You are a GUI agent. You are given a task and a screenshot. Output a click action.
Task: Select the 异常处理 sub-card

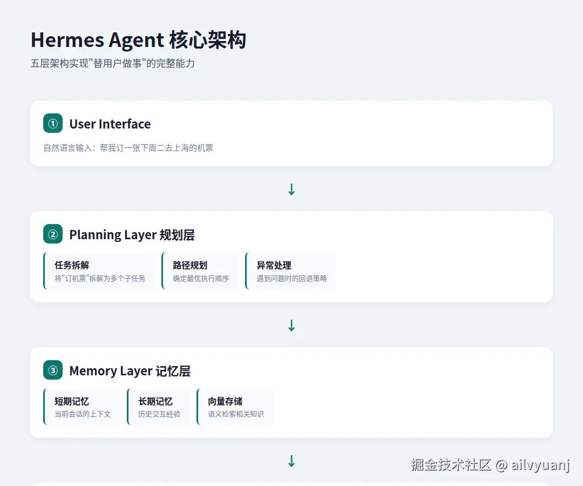click(291, 271)
